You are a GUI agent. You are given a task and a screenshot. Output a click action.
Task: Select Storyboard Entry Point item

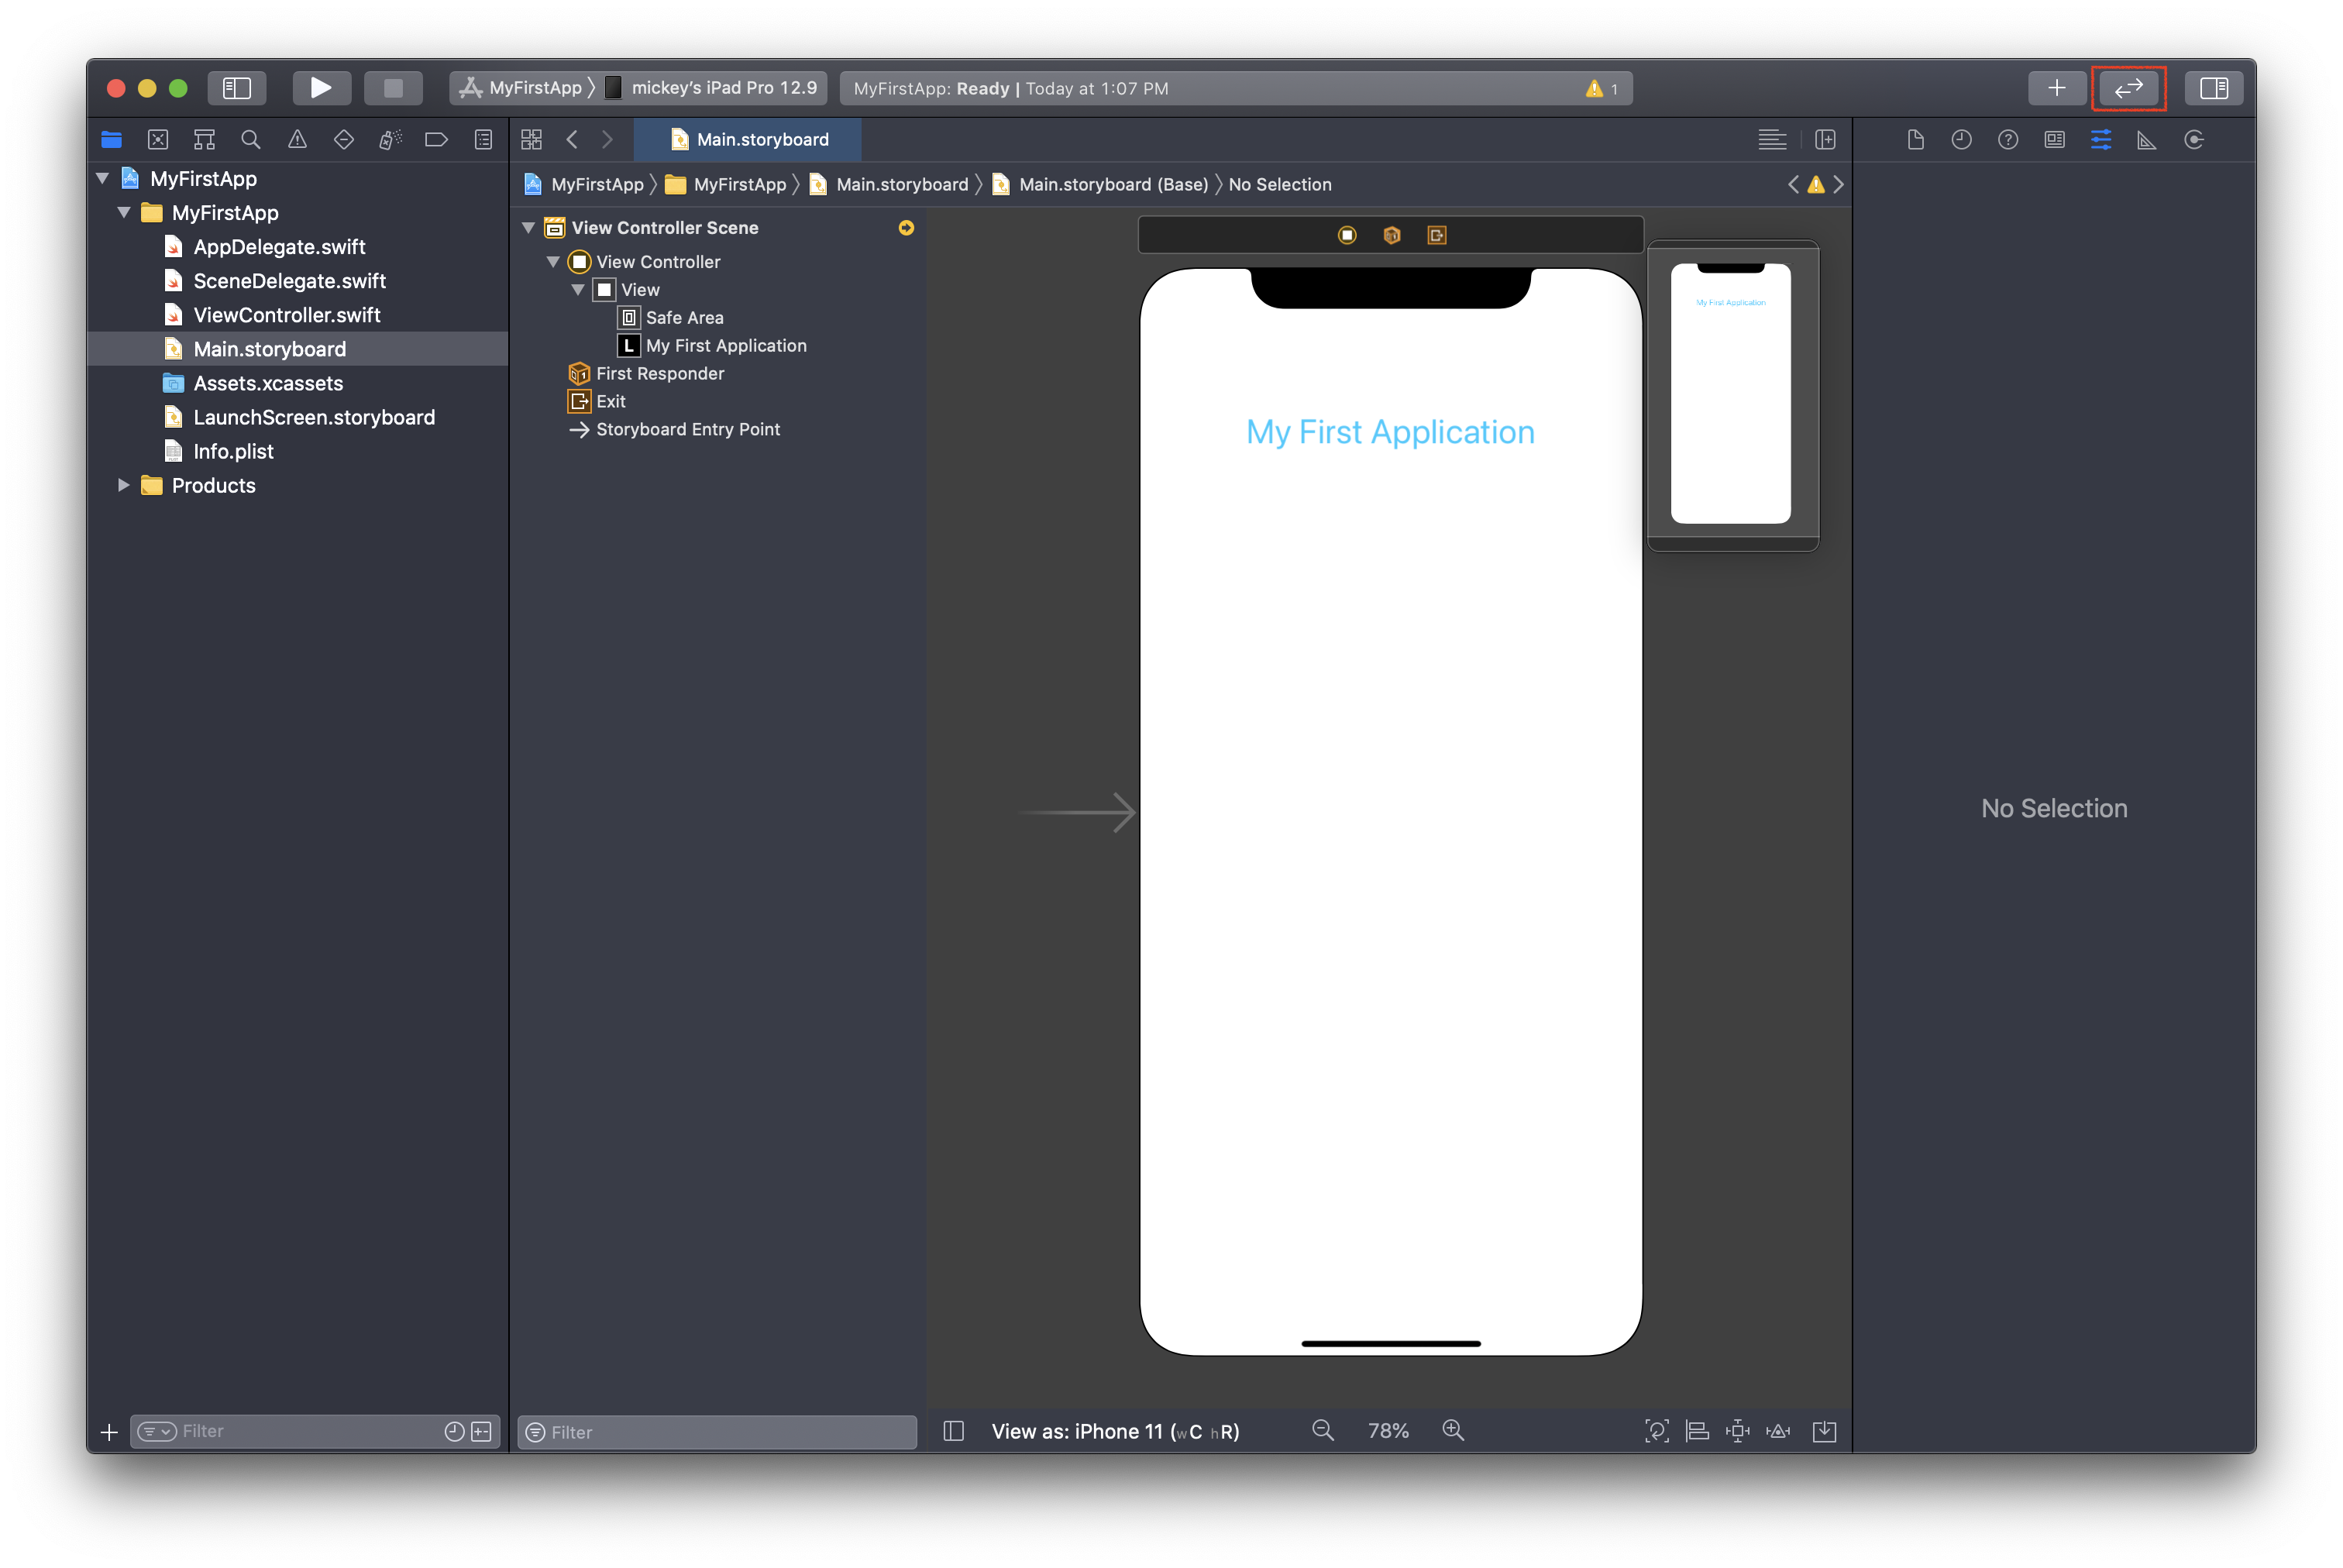point(688,430)
